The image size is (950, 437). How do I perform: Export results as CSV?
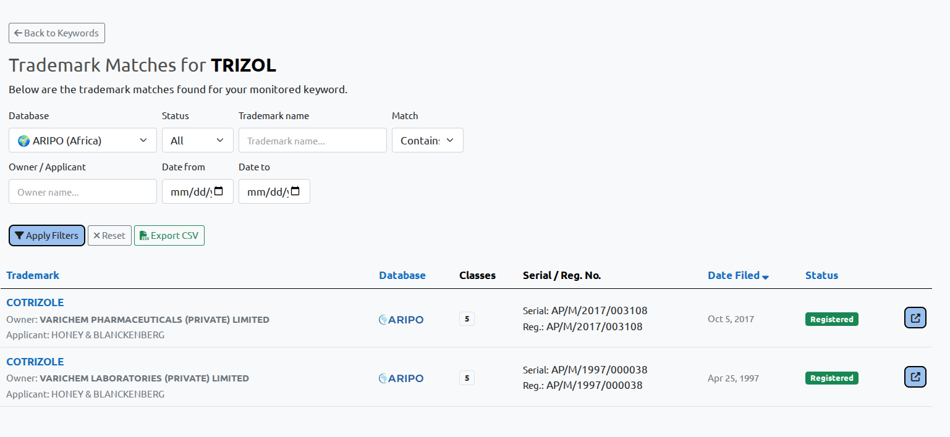point(169,235)
